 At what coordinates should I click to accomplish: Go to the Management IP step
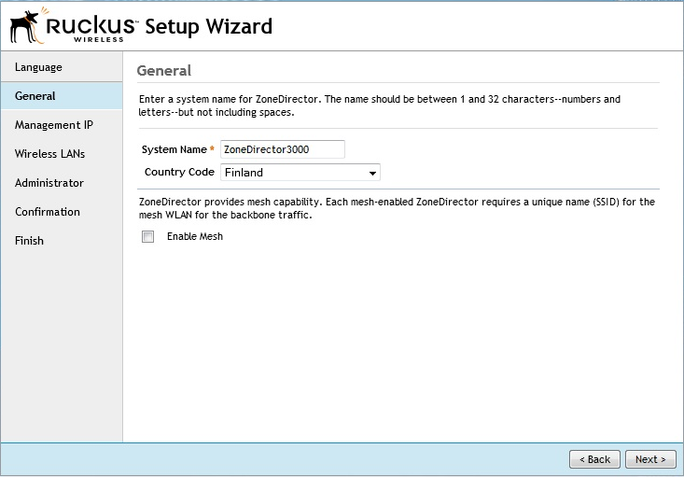pos(62,125)
